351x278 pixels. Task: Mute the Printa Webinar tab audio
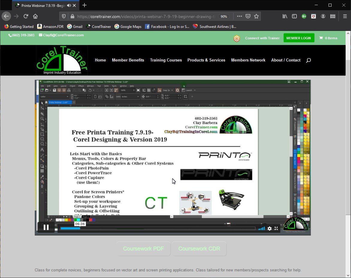[x=69, y=5]
